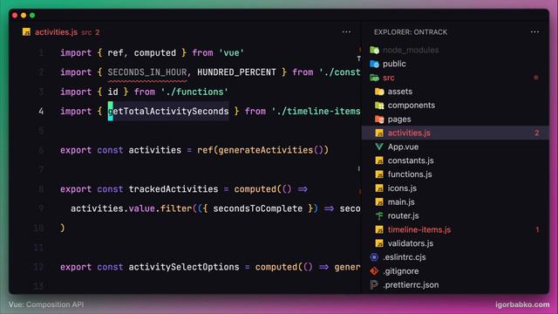Expand the components folder
Screen dimensions: 558x314
pos(412,106)
